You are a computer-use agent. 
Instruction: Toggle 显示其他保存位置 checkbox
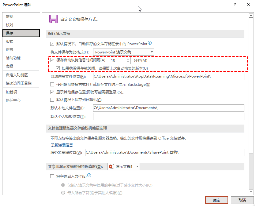tap(52, 92)
